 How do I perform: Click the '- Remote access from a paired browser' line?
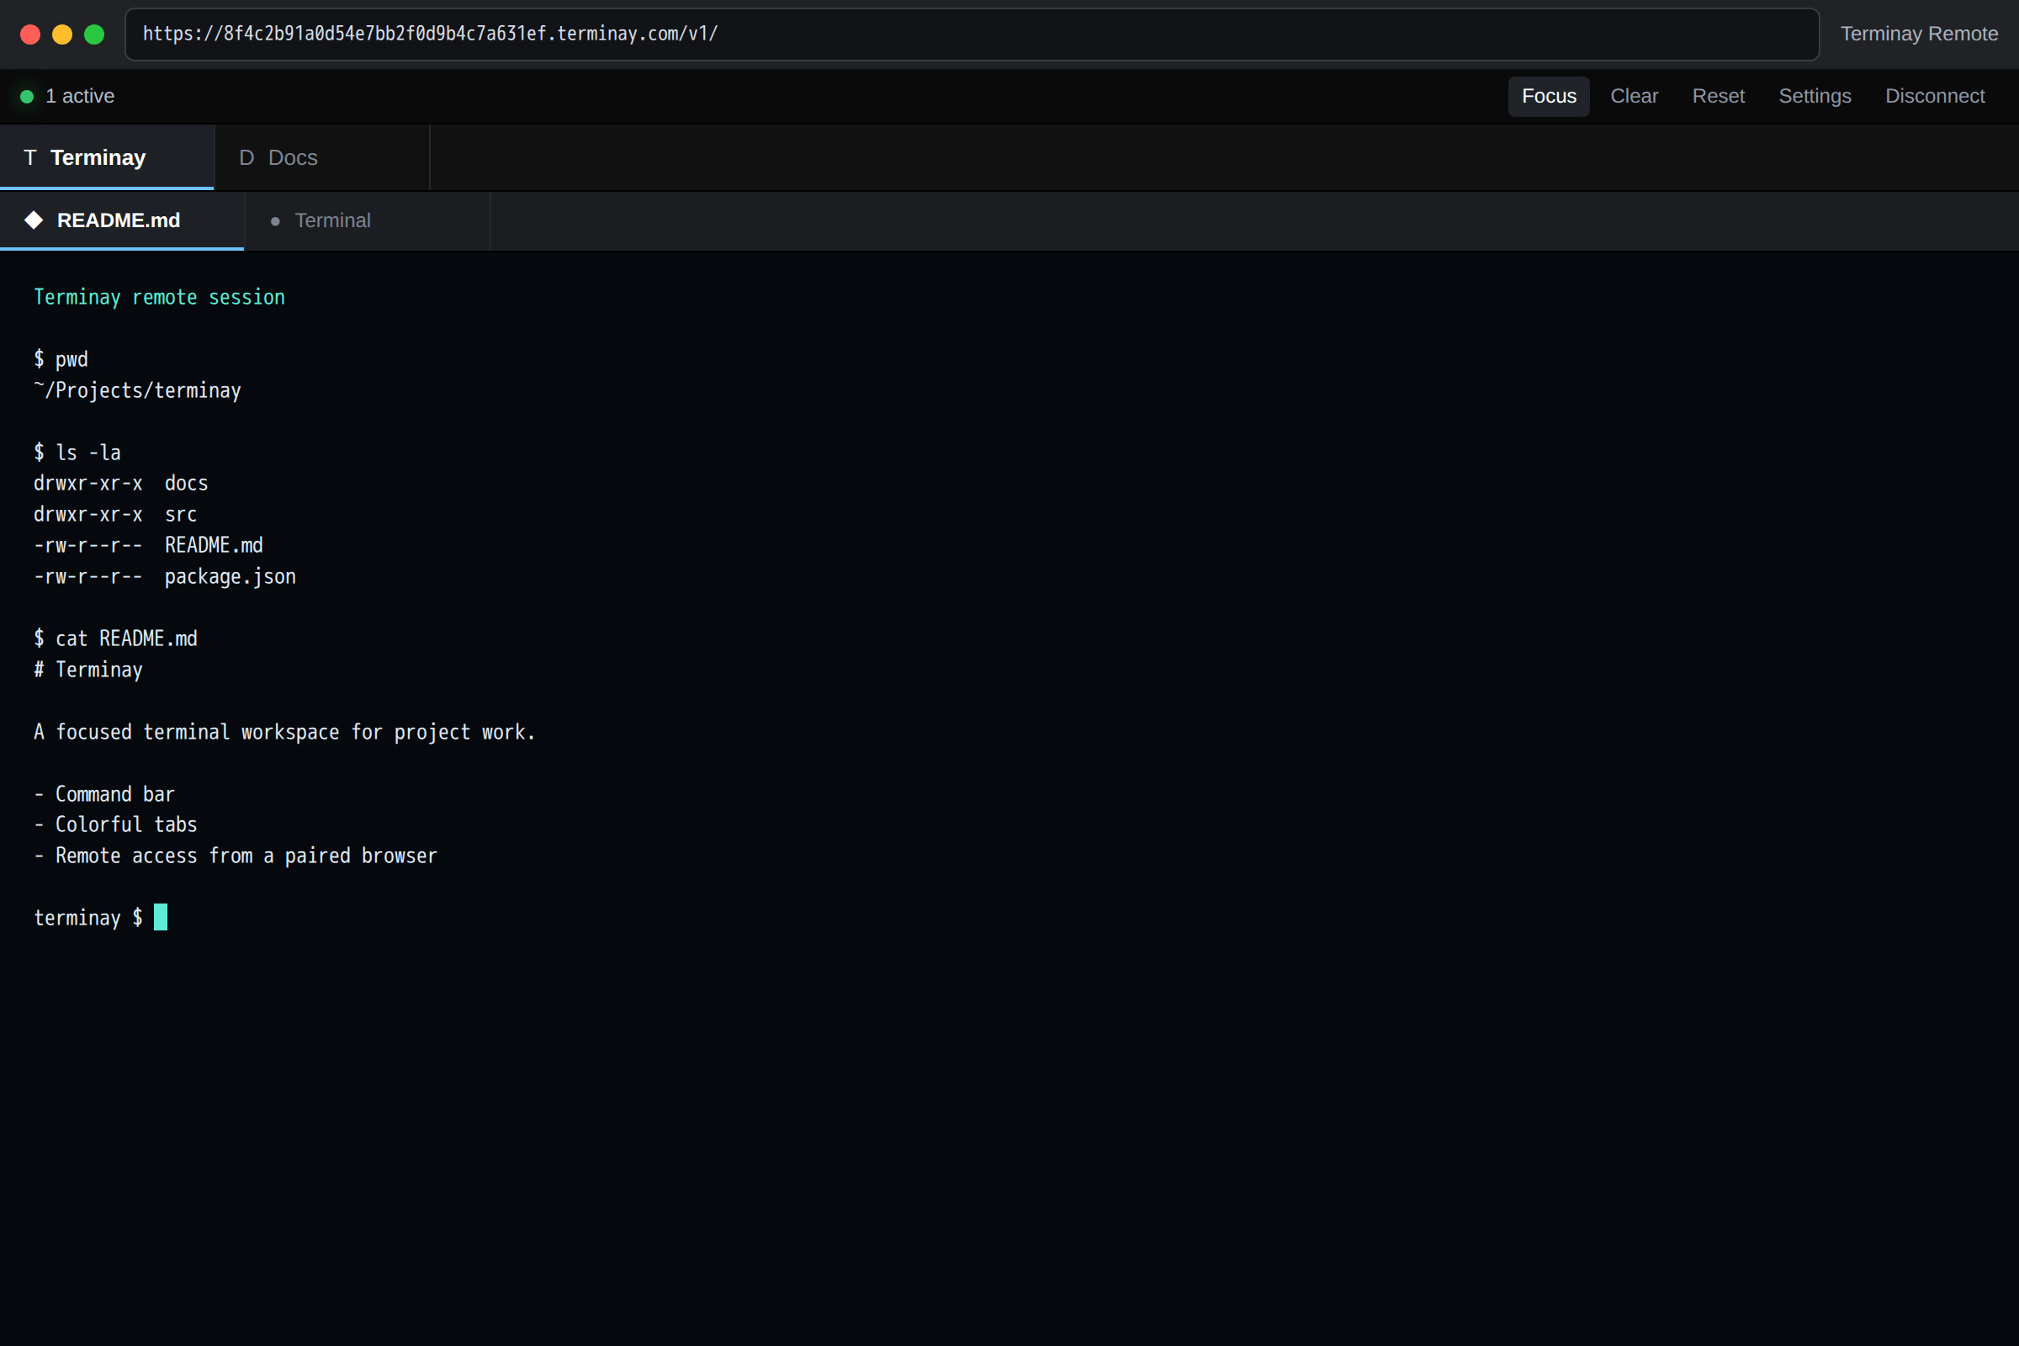click(x=236, y=856)
